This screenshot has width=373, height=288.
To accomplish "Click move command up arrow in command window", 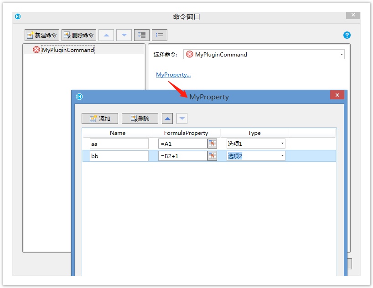I will tap(106, 35).
